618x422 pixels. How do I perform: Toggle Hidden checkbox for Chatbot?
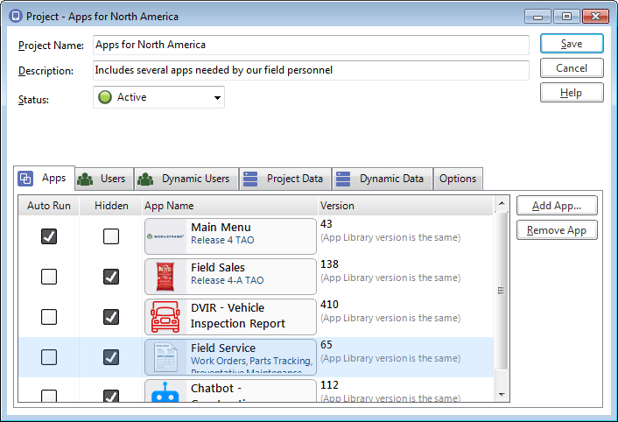pyautogui.click(x=111, y=396)
